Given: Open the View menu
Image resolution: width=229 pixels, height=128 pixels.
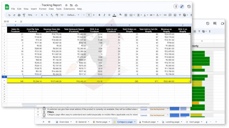Looking at the screenshot, I should click(26, 9).
